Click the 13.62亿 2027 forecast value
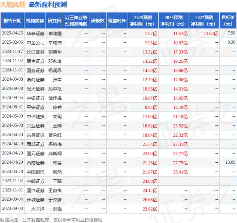The height and width of the screenshot is (223, 237). pos(211,34)
